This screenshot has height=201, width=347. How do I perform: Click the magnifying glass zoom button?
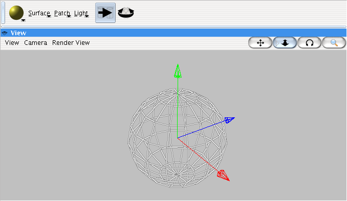[x=334, y=43]
